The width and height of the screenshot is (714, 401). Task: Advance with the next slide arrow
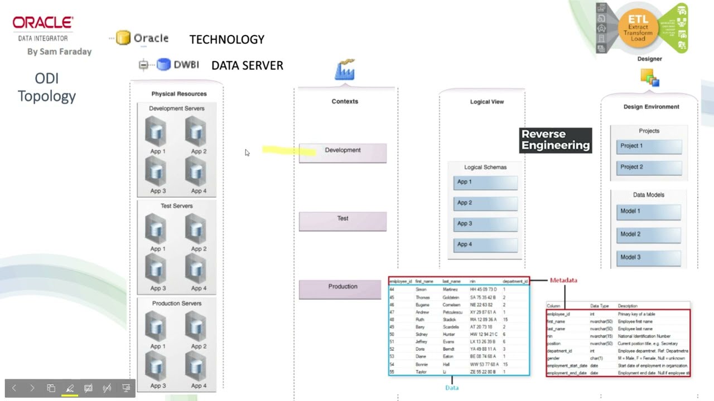click(x=32, y=388)
